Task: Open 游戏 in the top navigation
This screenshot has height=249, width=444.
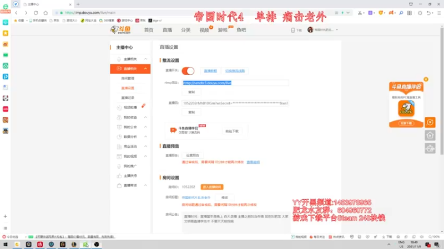Action: pos(223,30)
